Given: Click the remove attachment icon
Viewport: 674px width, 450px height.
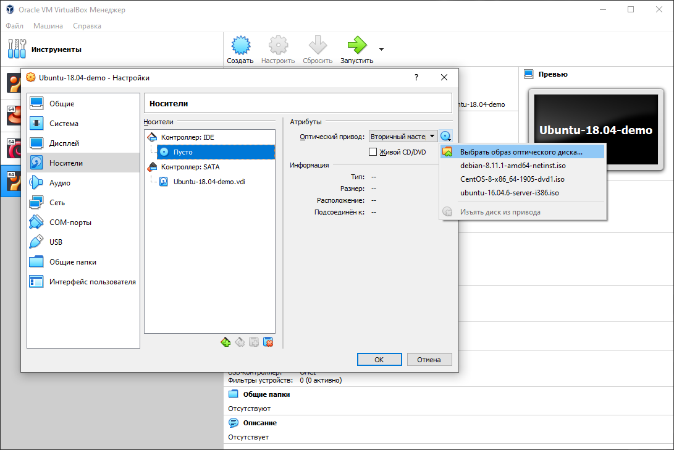Looking at the screenshot, I should tap(268, 342).
